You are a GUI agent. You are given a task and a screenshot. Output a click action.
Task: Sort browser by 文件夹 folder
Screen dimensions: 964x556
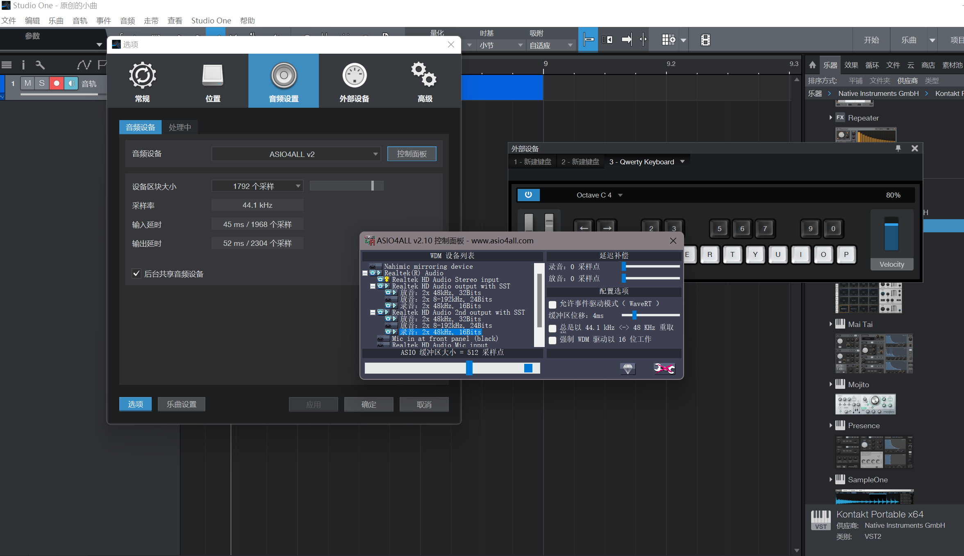[x=880, y=81]
